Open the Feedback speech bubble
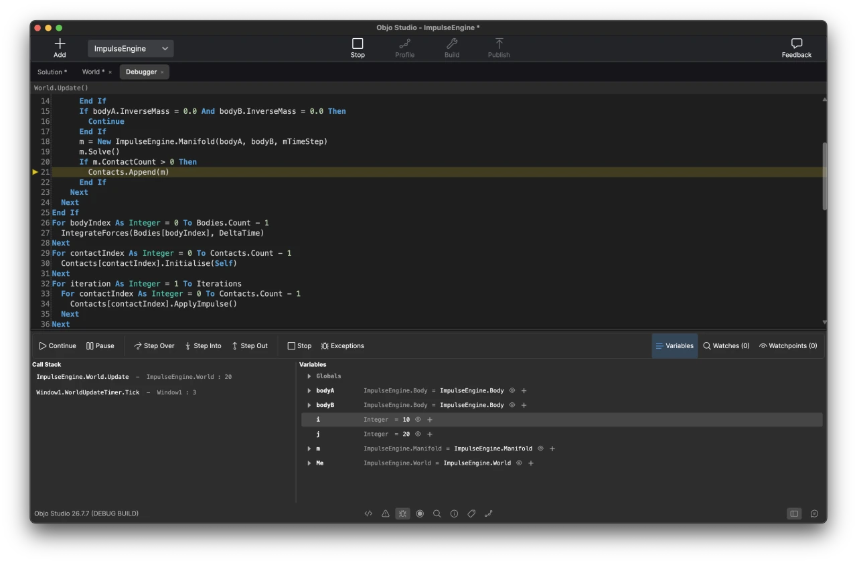857x563 pixels. [x=797, y=44]
